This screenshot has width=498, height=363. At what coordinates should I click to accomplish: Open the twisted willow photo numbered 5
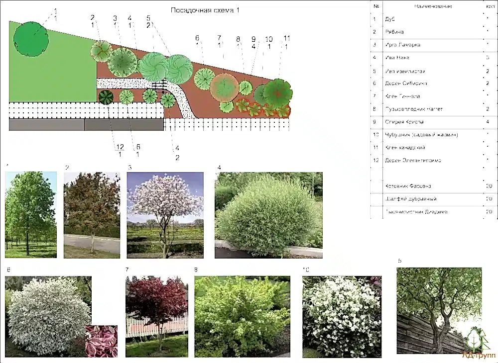tap(439, 310)
